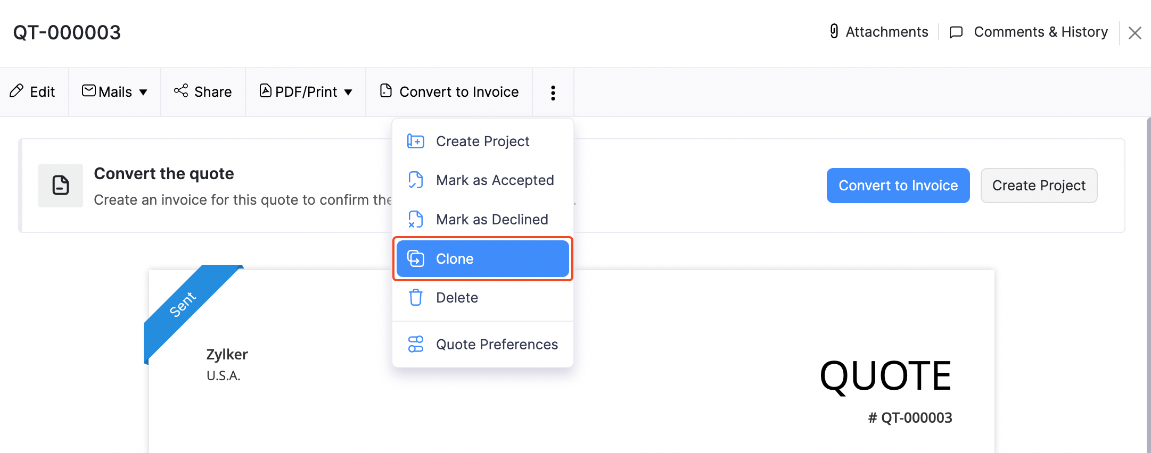Click the Delete trash icon
This screenshot has width=1151, height=453.
pyautogui.click(x=415, y=298)
